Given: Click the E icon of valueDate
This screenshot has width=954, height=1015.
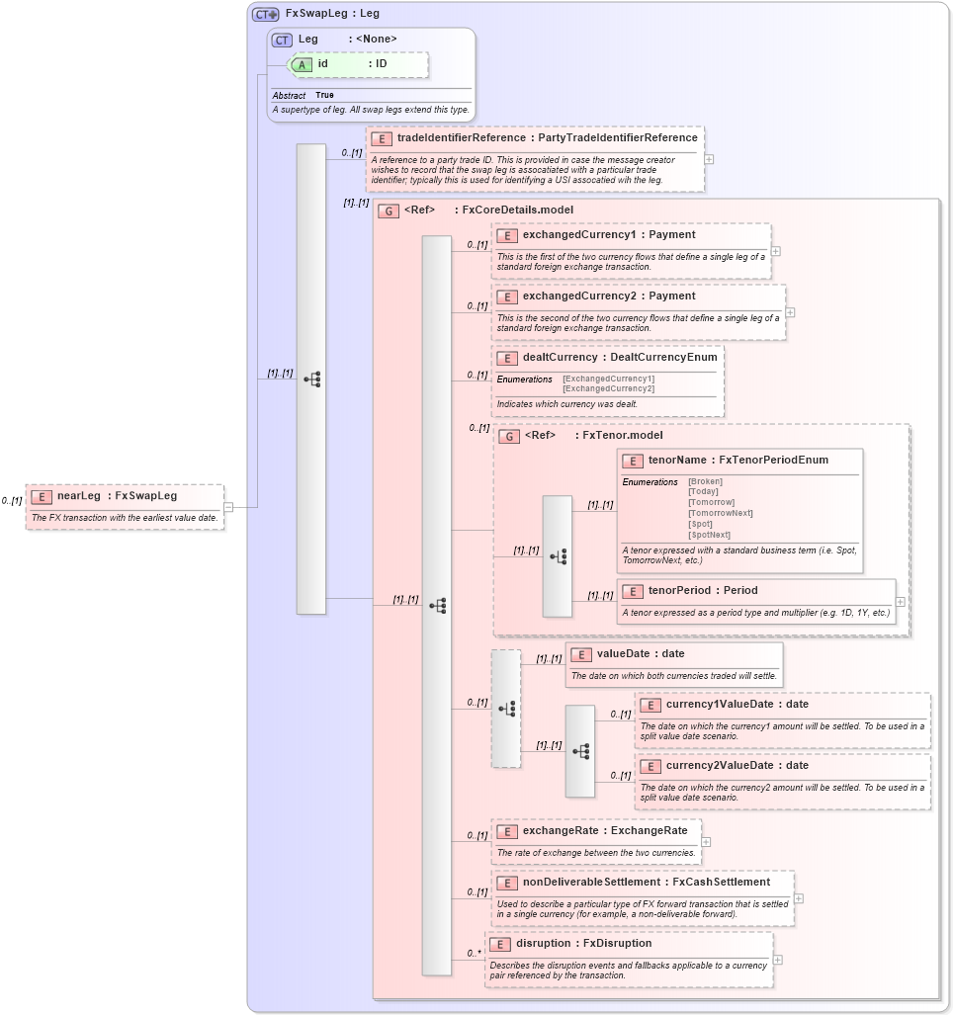Looking at the screenshot, I should (581, 654).
